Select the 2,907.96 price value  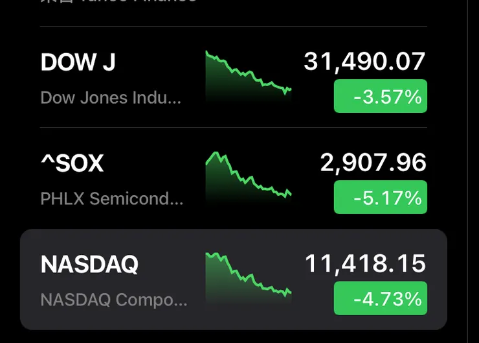373,163
